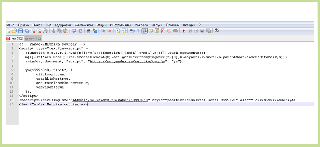Screen dimensions: 320x147
Task: Open the Поиск menu
Action: [37, 25]
